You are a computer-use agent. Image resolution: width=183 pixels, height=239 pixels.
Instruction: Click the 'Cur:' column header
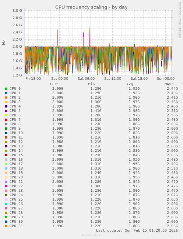tap(54, 84)
